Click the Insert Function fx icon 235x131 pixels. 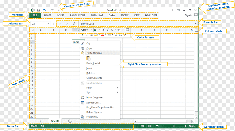(74, 24)
